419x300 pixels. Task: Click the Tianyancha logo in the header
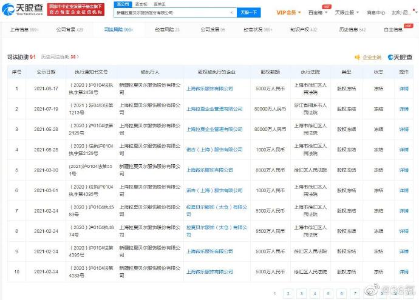pyautogui.click(x=22, y=9)
